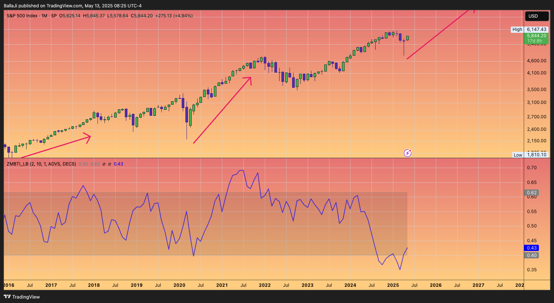The image size is (554, 303).
Task: Click the blue 0.43 tag on indicator axis
Action: pyautogui.click(x=531, y=248)
